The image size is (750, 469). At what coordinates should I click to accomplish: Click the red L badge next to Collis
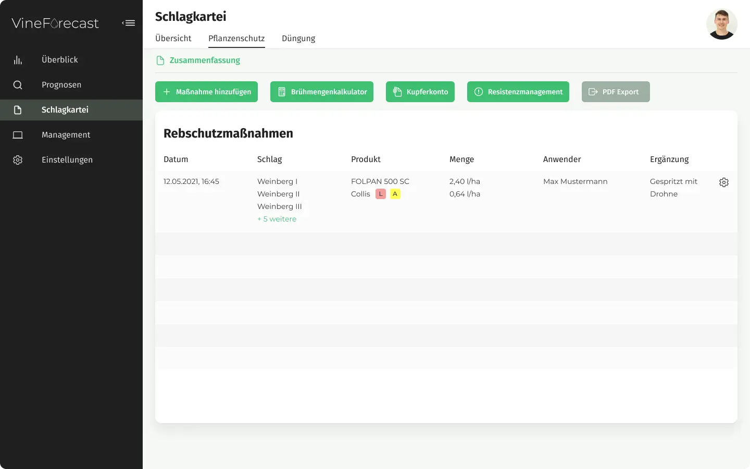pos(381,194)
